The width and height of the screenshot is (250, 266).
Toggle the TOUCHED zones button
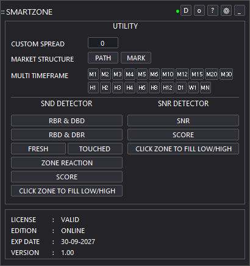[x=95, y=149]
